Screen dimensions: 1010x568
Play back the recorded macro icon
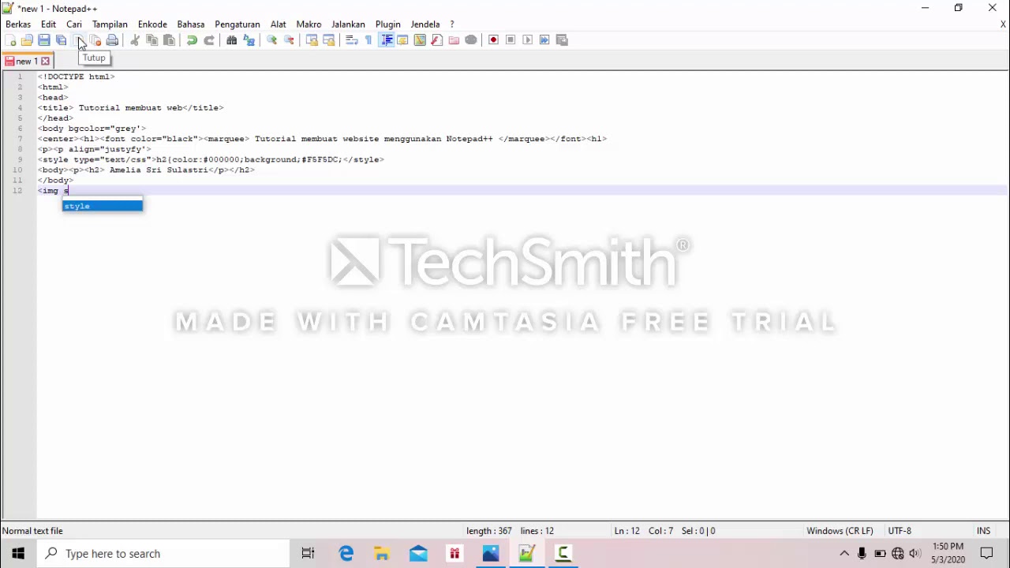528,40
